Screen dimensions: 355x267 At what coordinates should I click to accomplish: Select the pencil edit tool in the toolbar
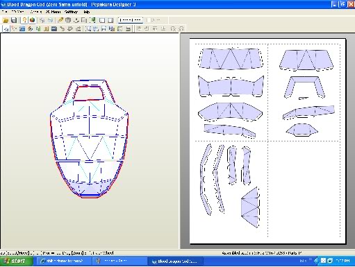click(60, 20)
